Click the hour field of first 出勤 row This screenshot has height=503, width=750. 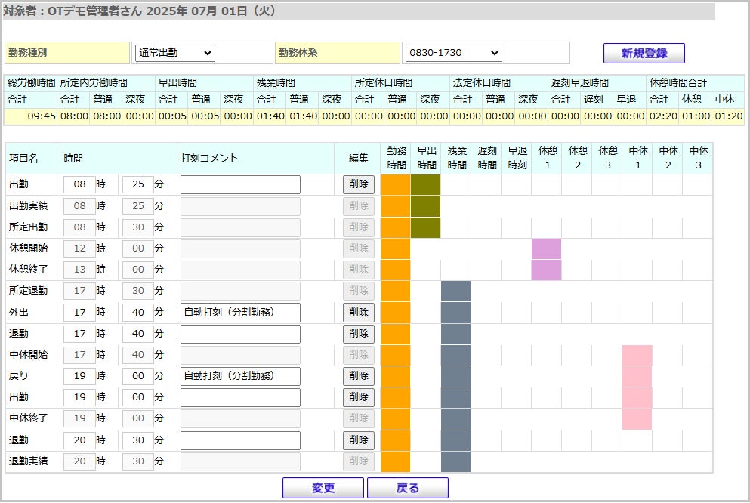pyautogui.click(x=79, y=184)
